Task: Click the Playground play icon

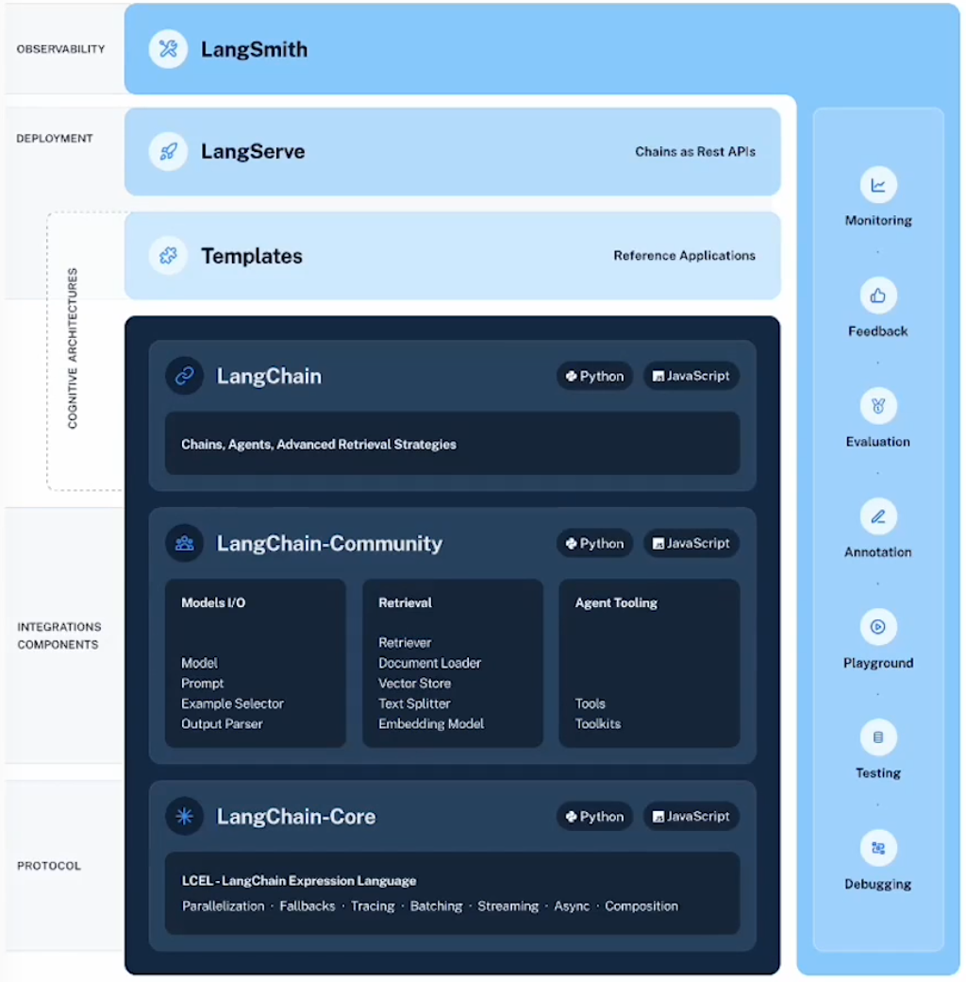Action: pyautogui.click(x=877, y=627)
